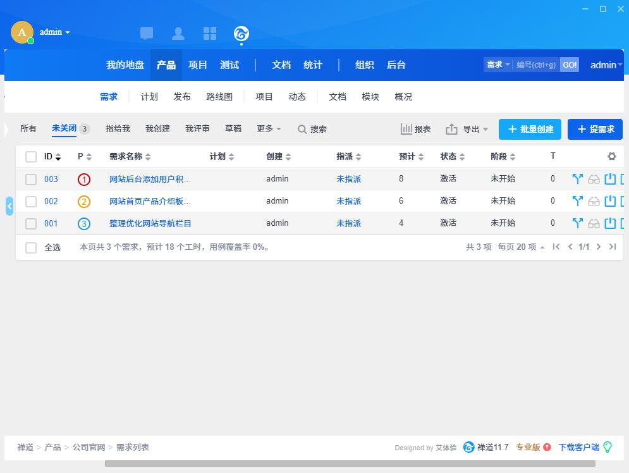Open requirement 整理优化网站导航栏目 link
The width and height of the screenshot is (629, 473).
150,223
